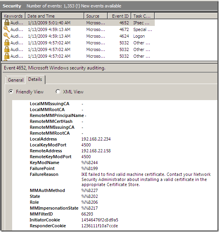Click the FailurePoint value %%8199
Viewport: 219px width, 232px height.
click(89, 168)
